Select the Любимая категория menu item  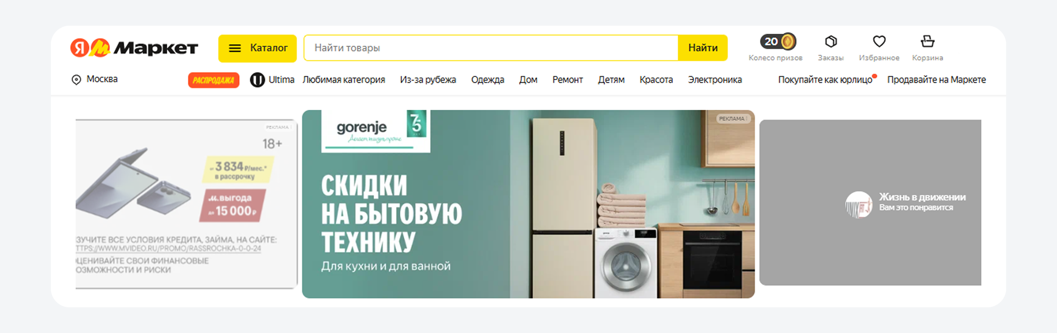point(344,80)
